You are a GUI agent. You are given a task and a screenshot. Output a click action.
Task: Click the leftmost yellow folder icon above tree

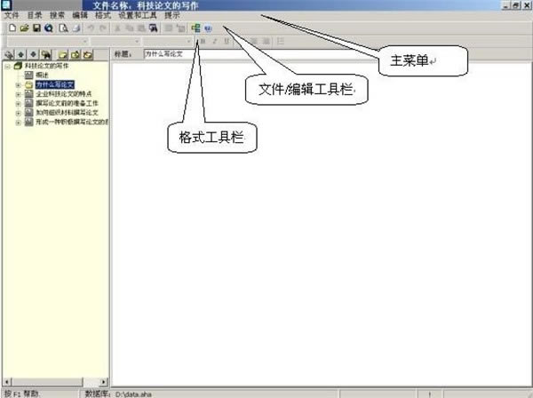(63, 54)
